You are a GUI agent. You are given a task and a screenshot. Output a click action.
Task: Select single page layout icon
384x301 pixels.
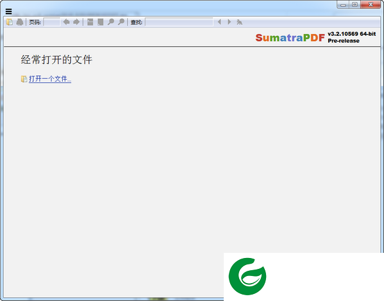coord(101,22)
